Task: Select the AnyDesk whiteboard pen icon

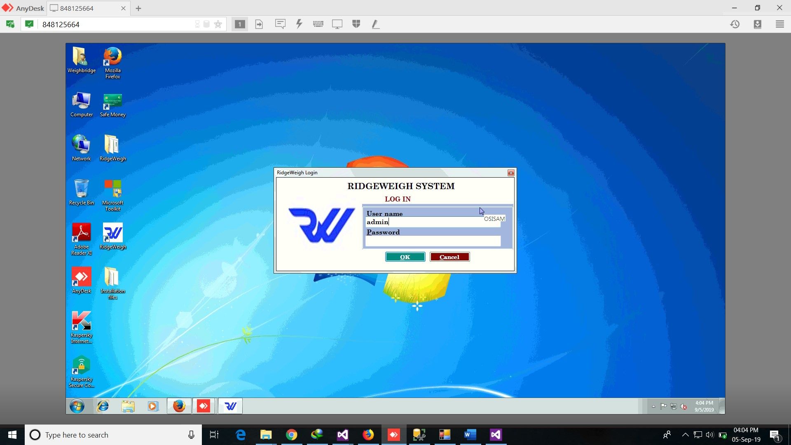Action: [375, 24]
